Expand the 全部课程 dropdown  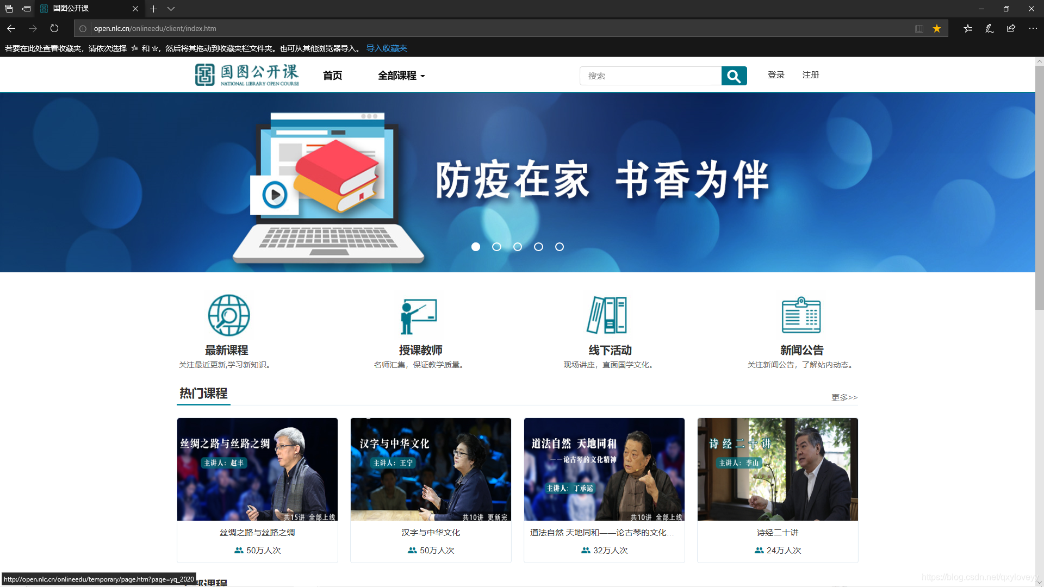(x=401, y=76)
